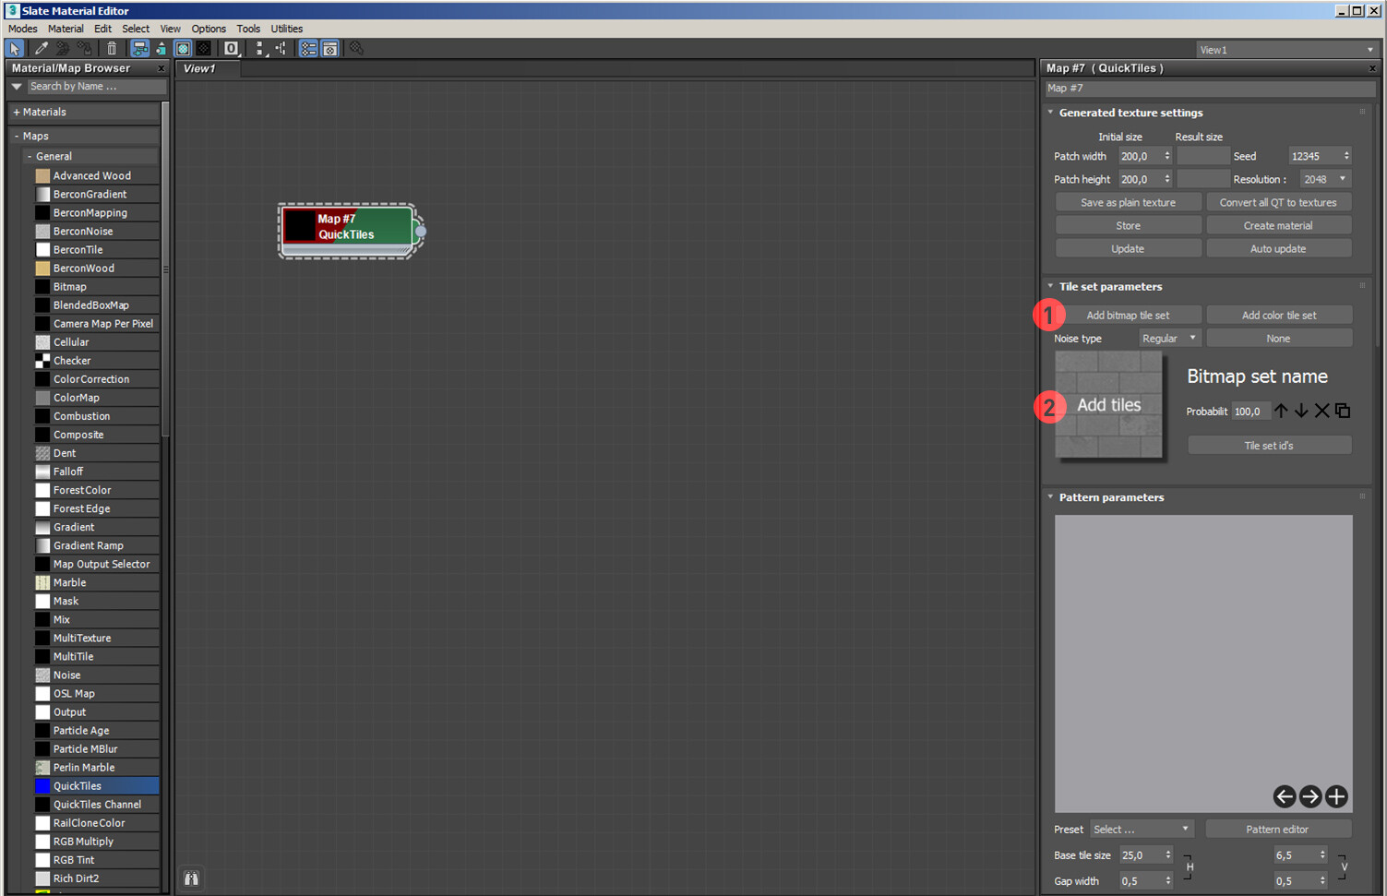1387x896 pixels.
Task: Toggle the Material/Map Browser panel button
Action: coord(308,49)
